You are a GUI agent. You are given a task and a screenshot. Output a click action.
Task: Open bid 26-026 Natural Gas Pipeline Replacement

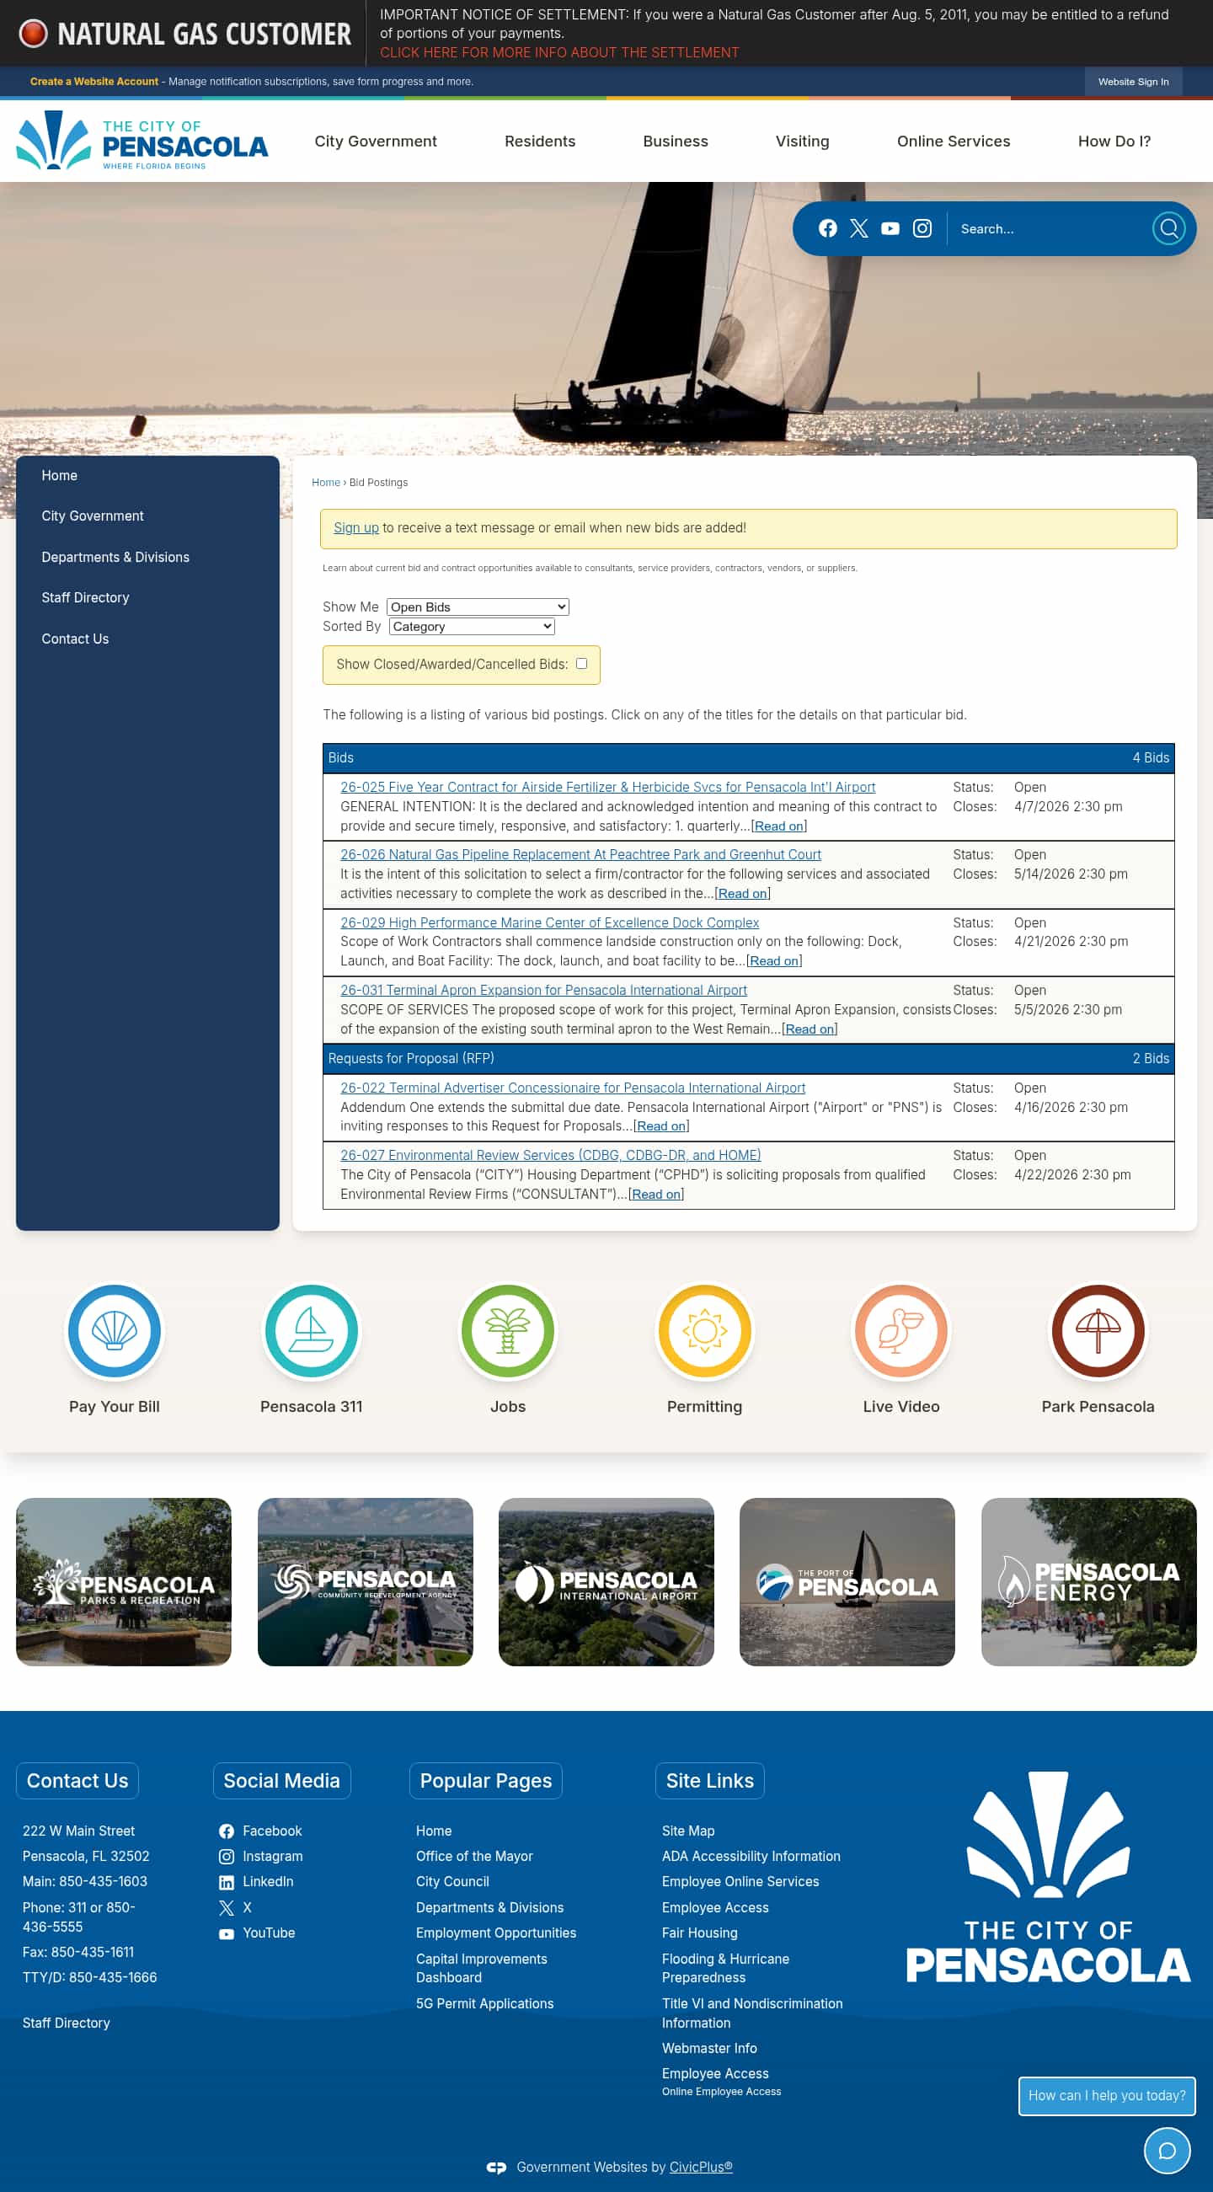(580, 854)
